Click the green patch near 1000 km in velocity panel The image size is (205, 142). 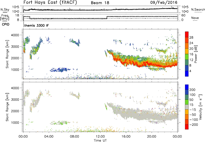click(x=59, y=123)
